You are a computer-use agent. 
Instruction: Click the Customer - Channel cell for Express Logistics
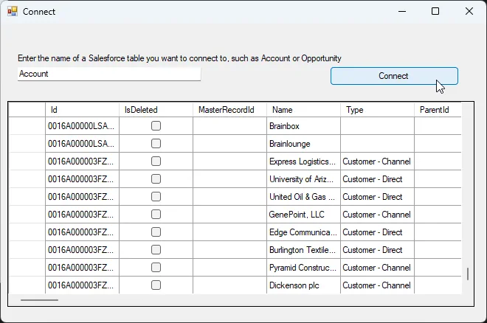point(376,161)
